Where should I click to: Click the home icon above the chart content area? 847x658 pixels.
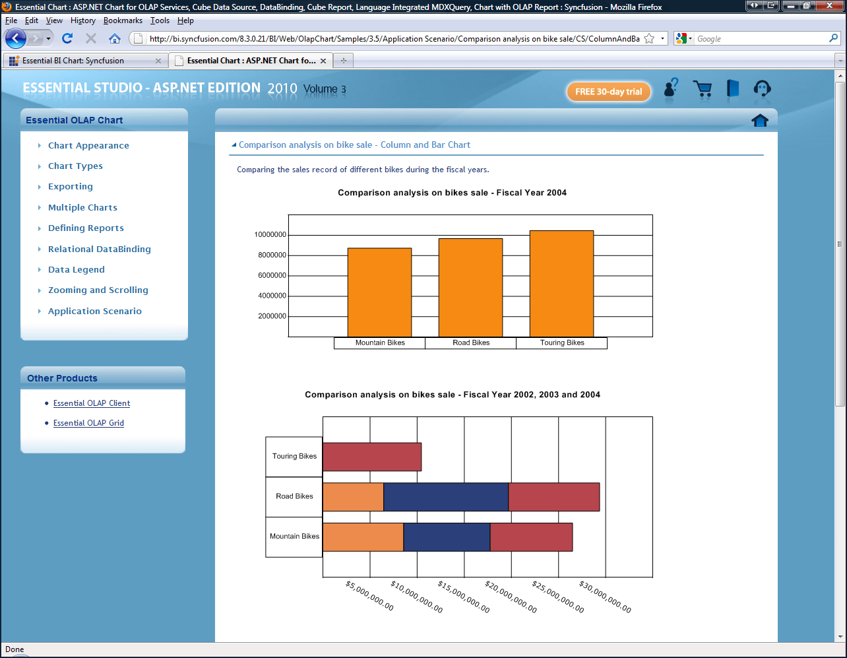[x=759, y=120]
